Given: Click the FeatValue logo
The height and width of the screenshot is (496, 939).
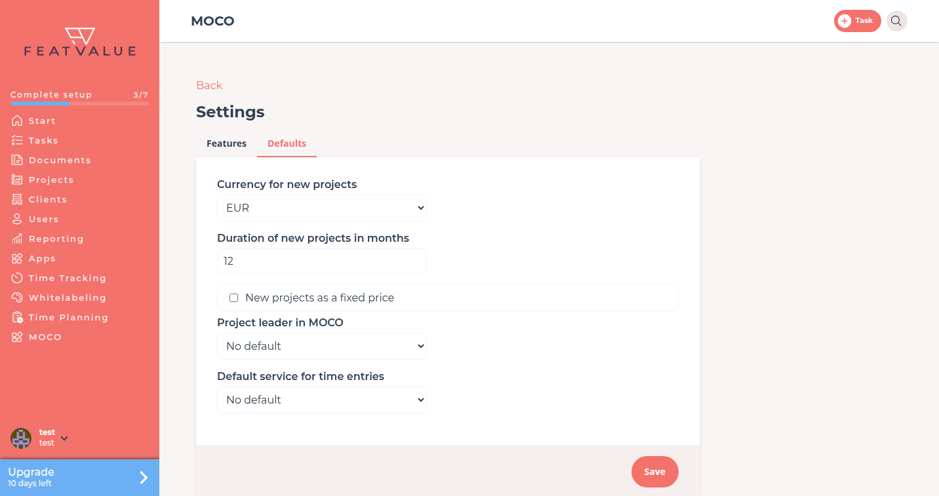Looking at the screenshot, I should coord(80,42).
